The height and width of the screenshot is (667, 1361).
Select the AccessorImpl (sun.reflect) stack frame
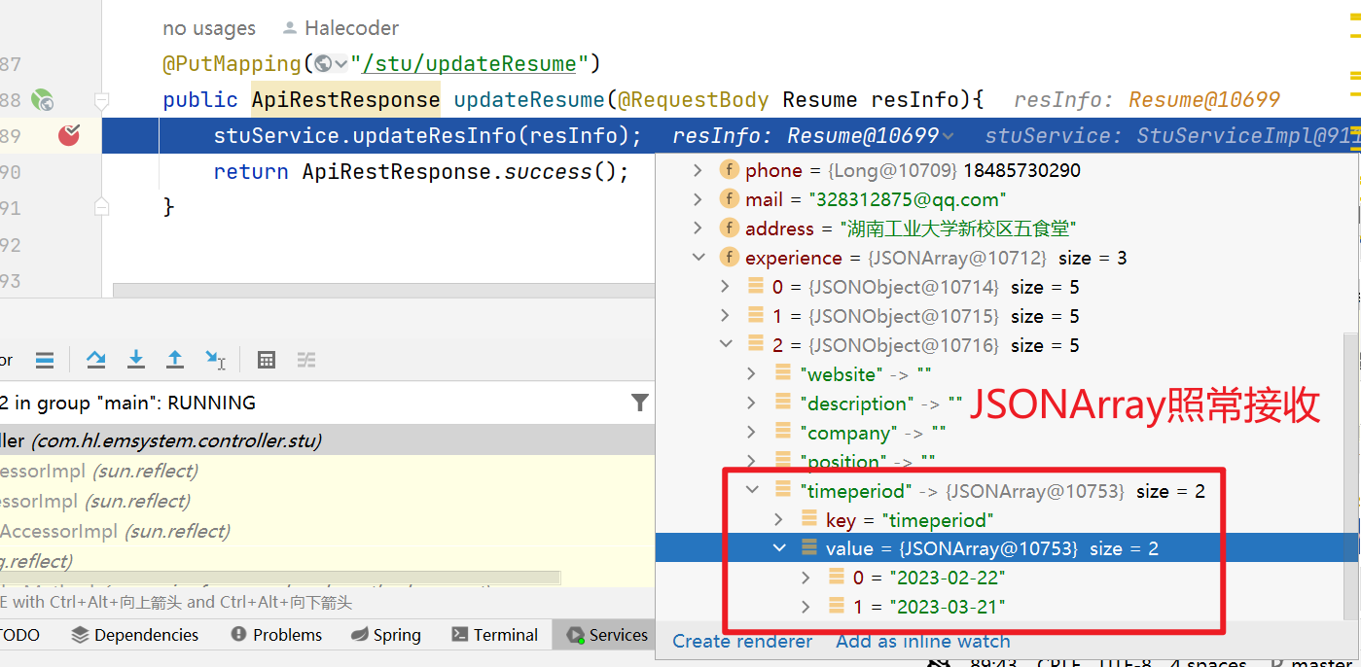pyautogui.click(x=327, y=531)
